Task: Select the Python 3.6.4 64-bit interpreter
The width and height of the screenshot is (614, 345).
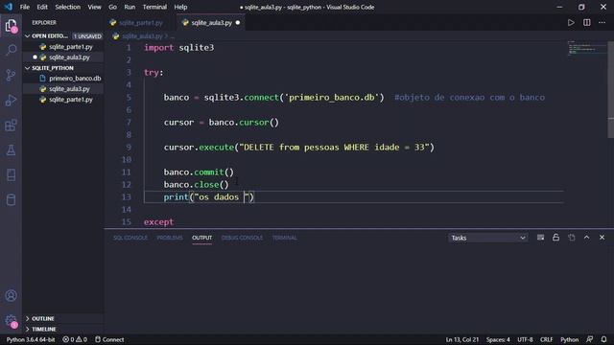Action: tap(31, 339)
